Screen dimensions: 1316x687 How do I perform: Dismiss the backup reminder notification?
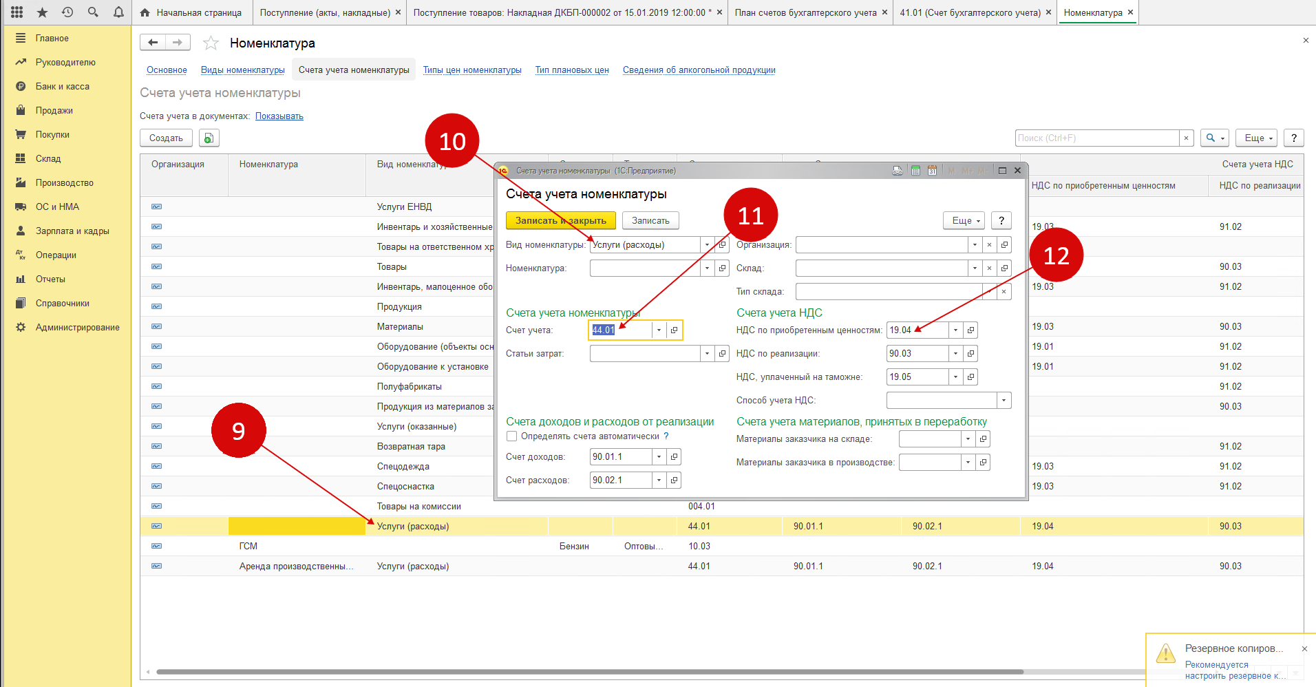(1304, 649)
